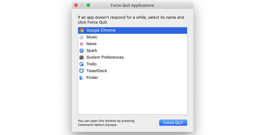Click empty area of the app list
The width and height of the screenshot is (257, 135).
click(133, 98)
